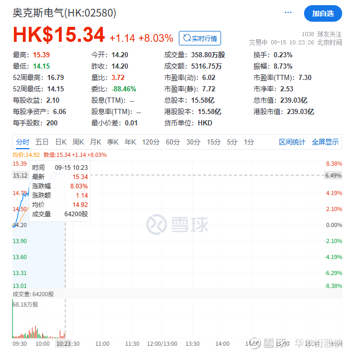Screen dimensions: 353x354
Task: Select the 60分 chart tab
Action: pyautogui.click(x=173, y=142)
